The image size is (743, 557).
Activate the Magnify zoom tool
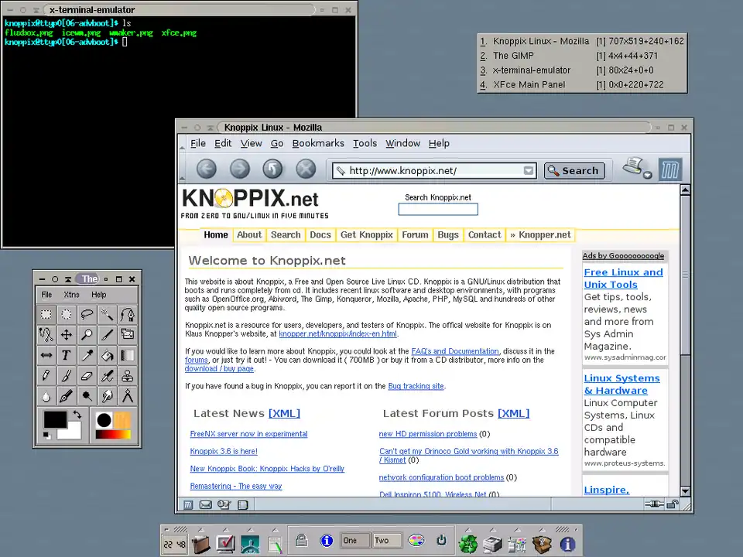coord(87,335)
